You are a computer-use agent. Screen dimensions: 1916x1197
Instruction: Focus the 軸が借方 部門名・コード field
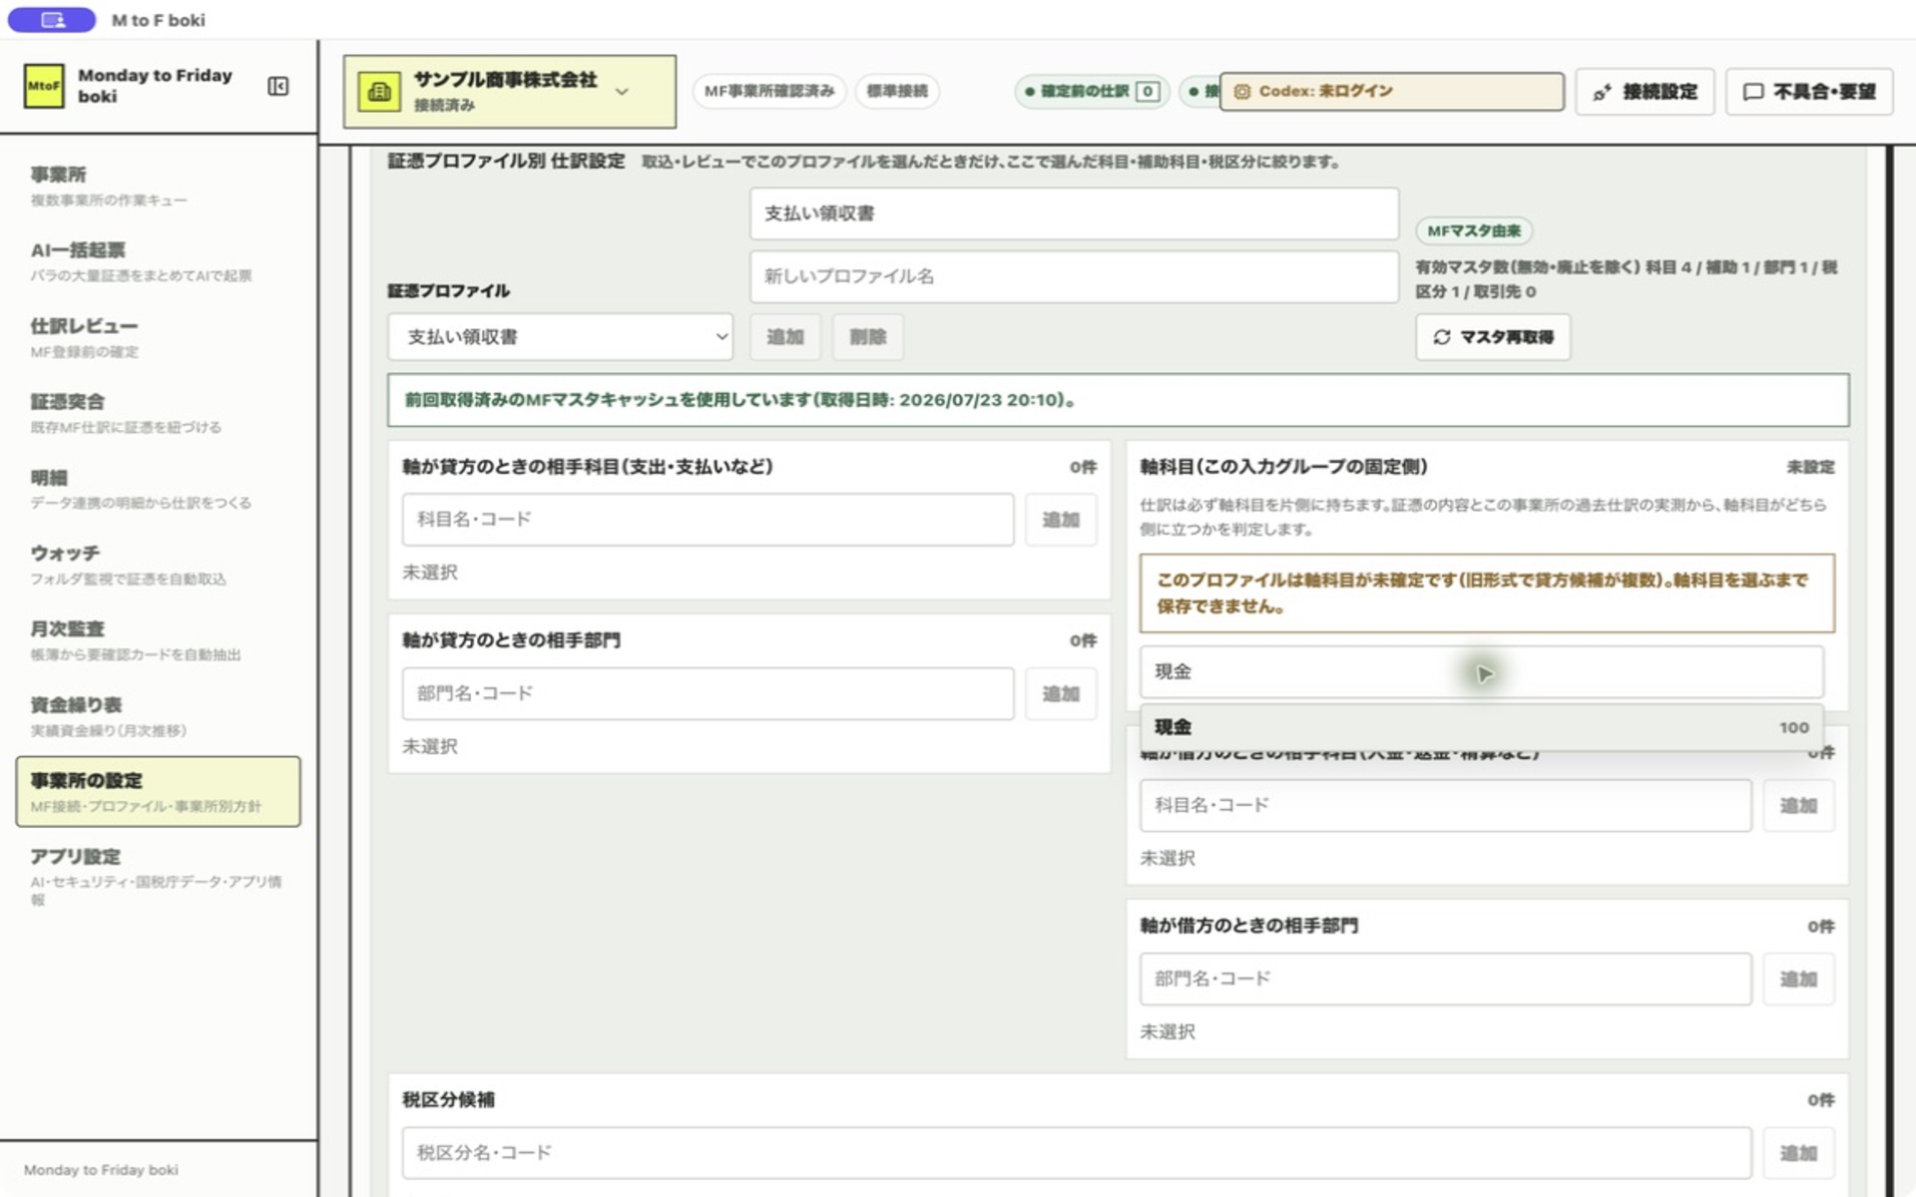1445,980
